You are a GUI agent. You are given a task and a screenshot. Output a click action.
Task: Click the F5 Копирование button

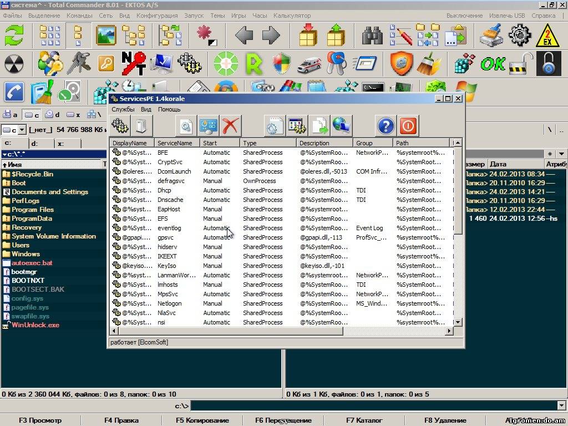202,420
